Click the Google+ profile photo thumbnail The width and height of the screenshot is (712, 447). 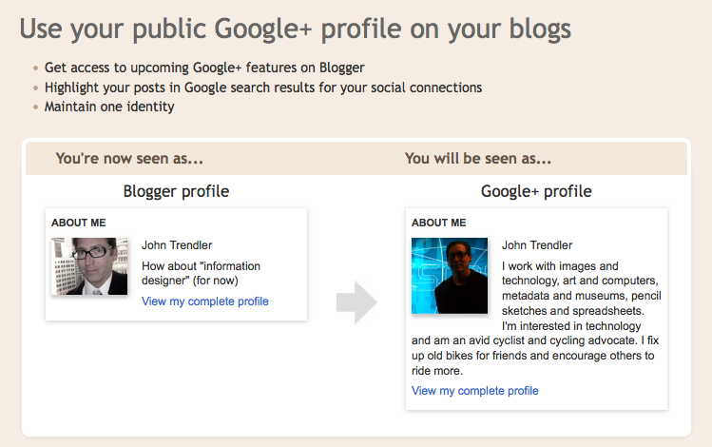[450, 276]
